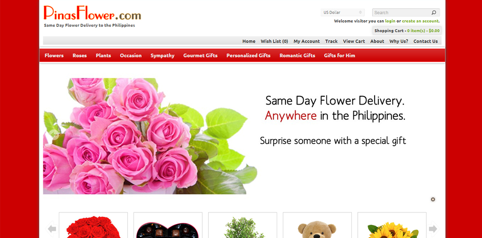Click the left carousel arrow under banner

click(52, 228)
